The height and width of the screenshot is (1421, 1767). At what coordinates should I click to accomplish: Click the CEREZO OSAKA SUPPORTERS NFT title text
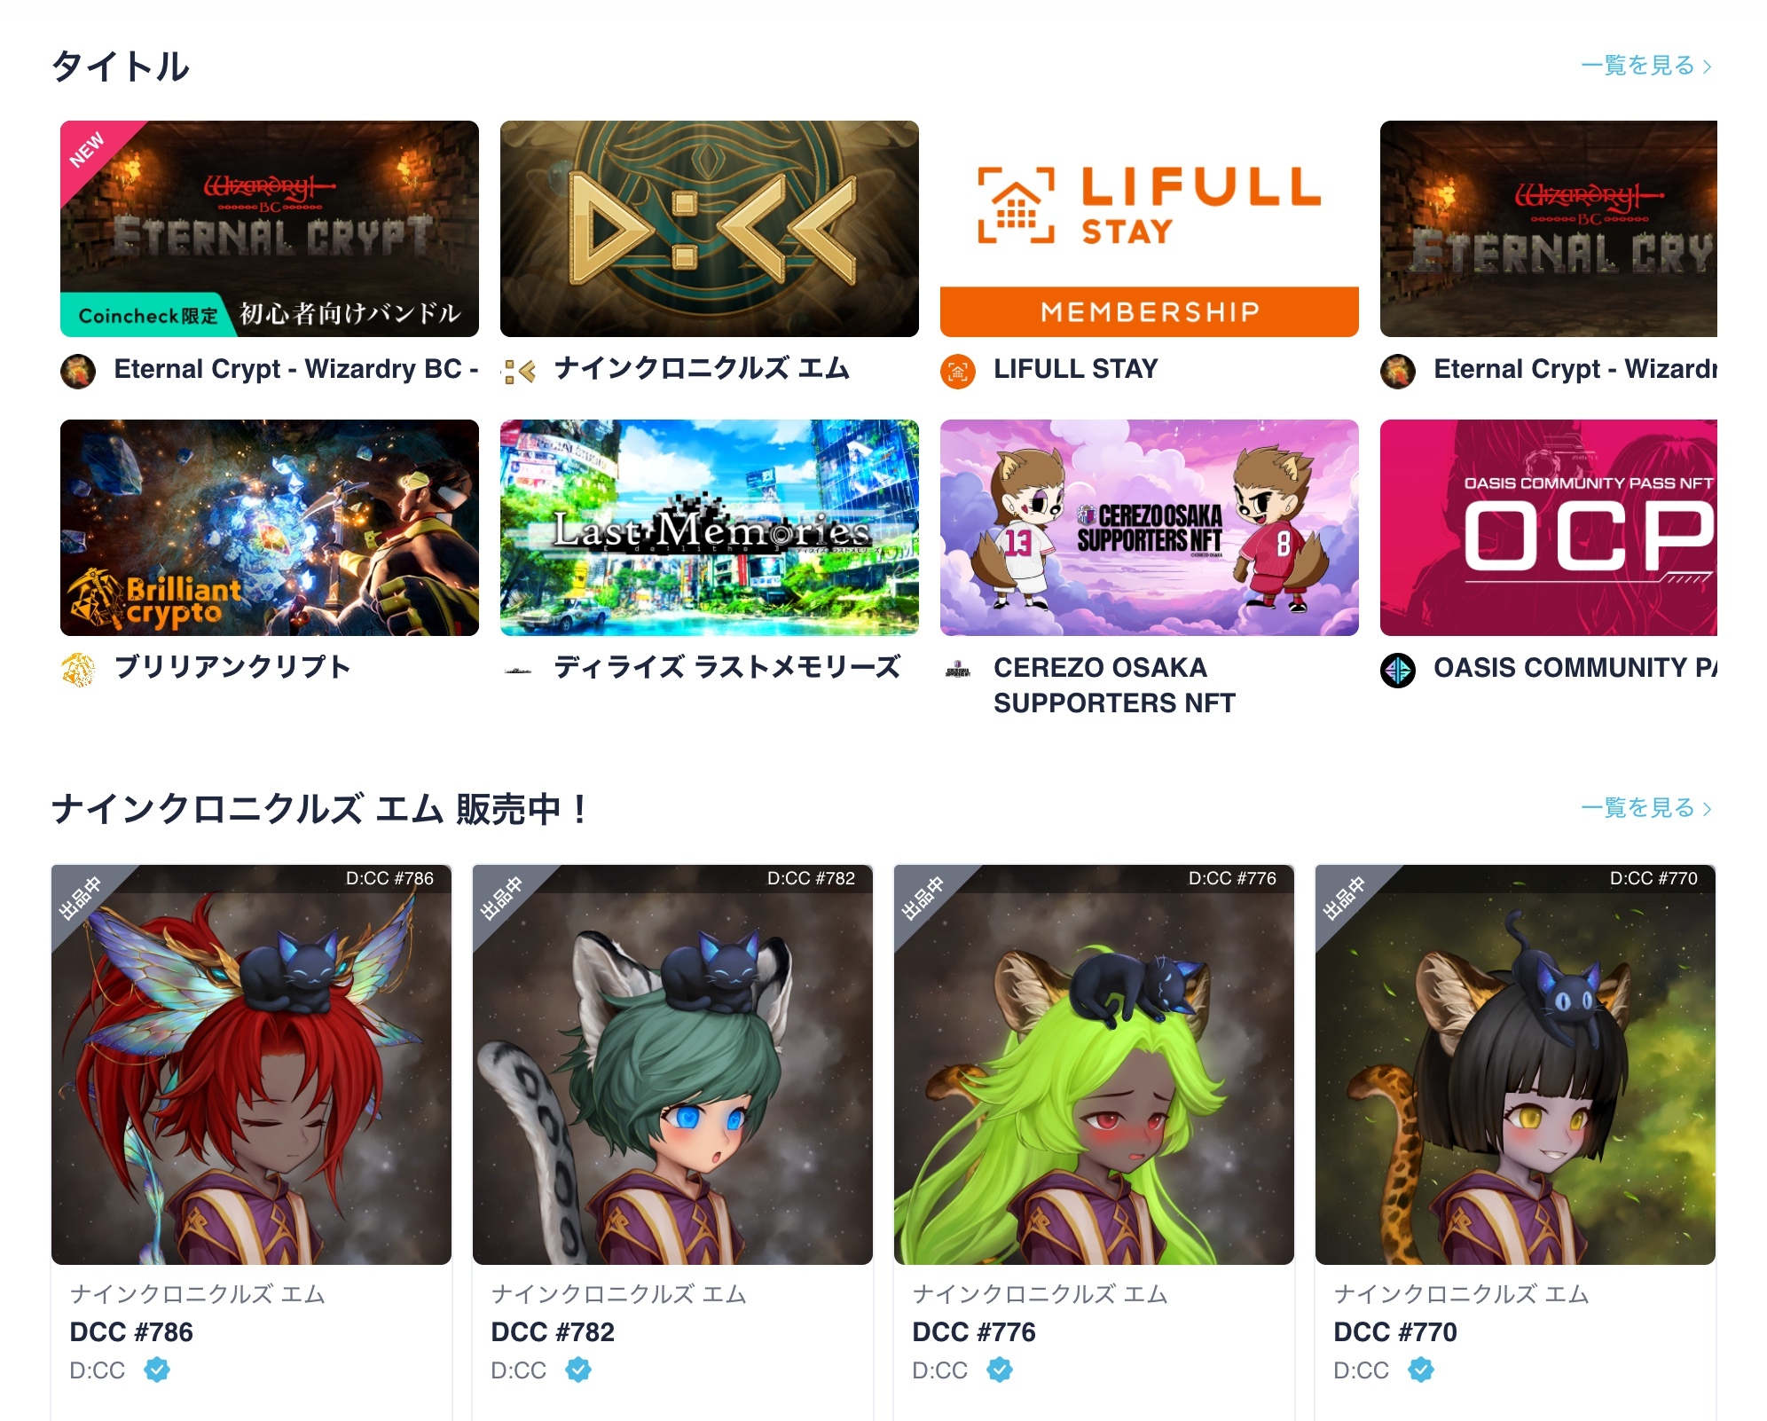tap(1114, 685)
